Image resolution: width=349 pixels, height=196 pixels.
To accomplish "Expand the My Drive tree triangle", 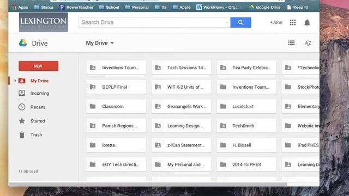I will (x=15, y=81).
